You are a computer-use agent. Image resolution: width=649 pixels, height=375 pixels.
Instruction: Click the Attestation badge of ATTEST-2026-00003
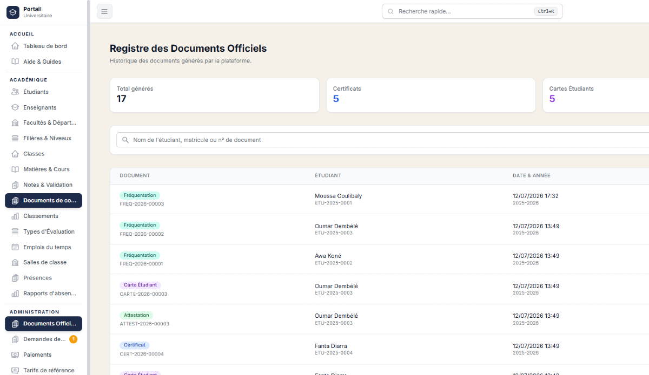pyautogui.click(x=136, y=315)
